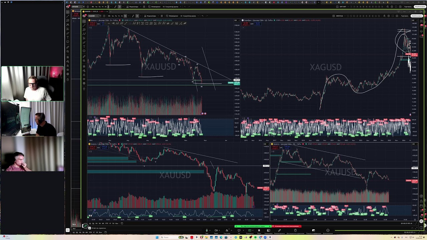This screenshot has height=240, width=427.
Task: Toggle hide all drawings eye in back BTCUSD window
Action: (x=68, y=70)
